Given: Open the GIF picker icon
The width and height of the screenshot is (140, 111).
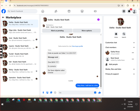Looking at the screenshot, I should tap(55, 92).
